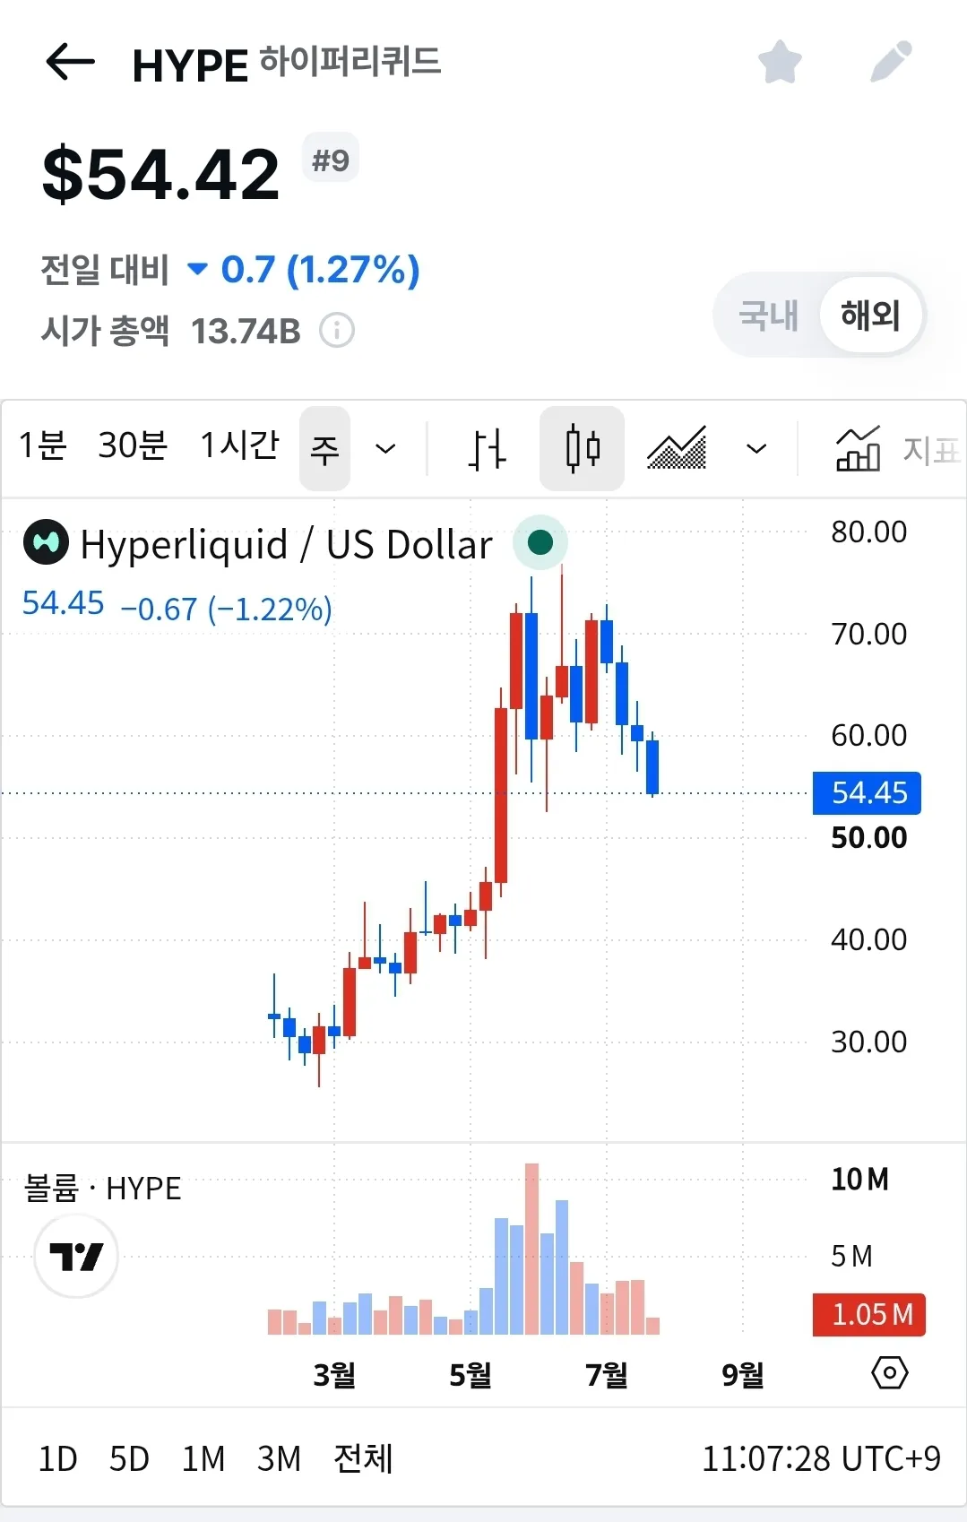The image size is (967, 1522).
Task: Select the bar chart style icon
Action: click(x=487, y=448)
